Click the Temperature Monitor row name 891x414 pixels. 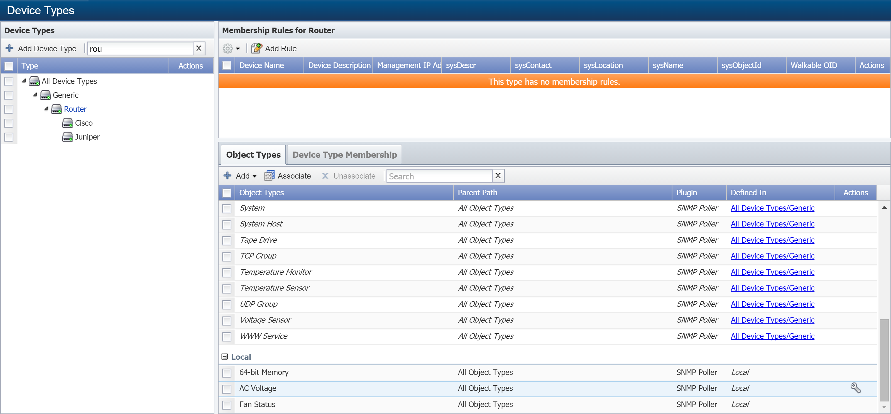(x=276, y=272)
